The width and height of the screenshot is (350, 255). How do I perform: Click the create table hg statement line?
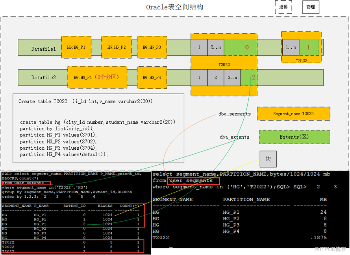click(x=98, y=122)
